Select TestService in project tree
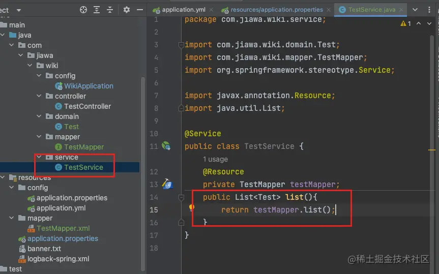The width and height of the screenshot is (439, 274). point(83,167)
